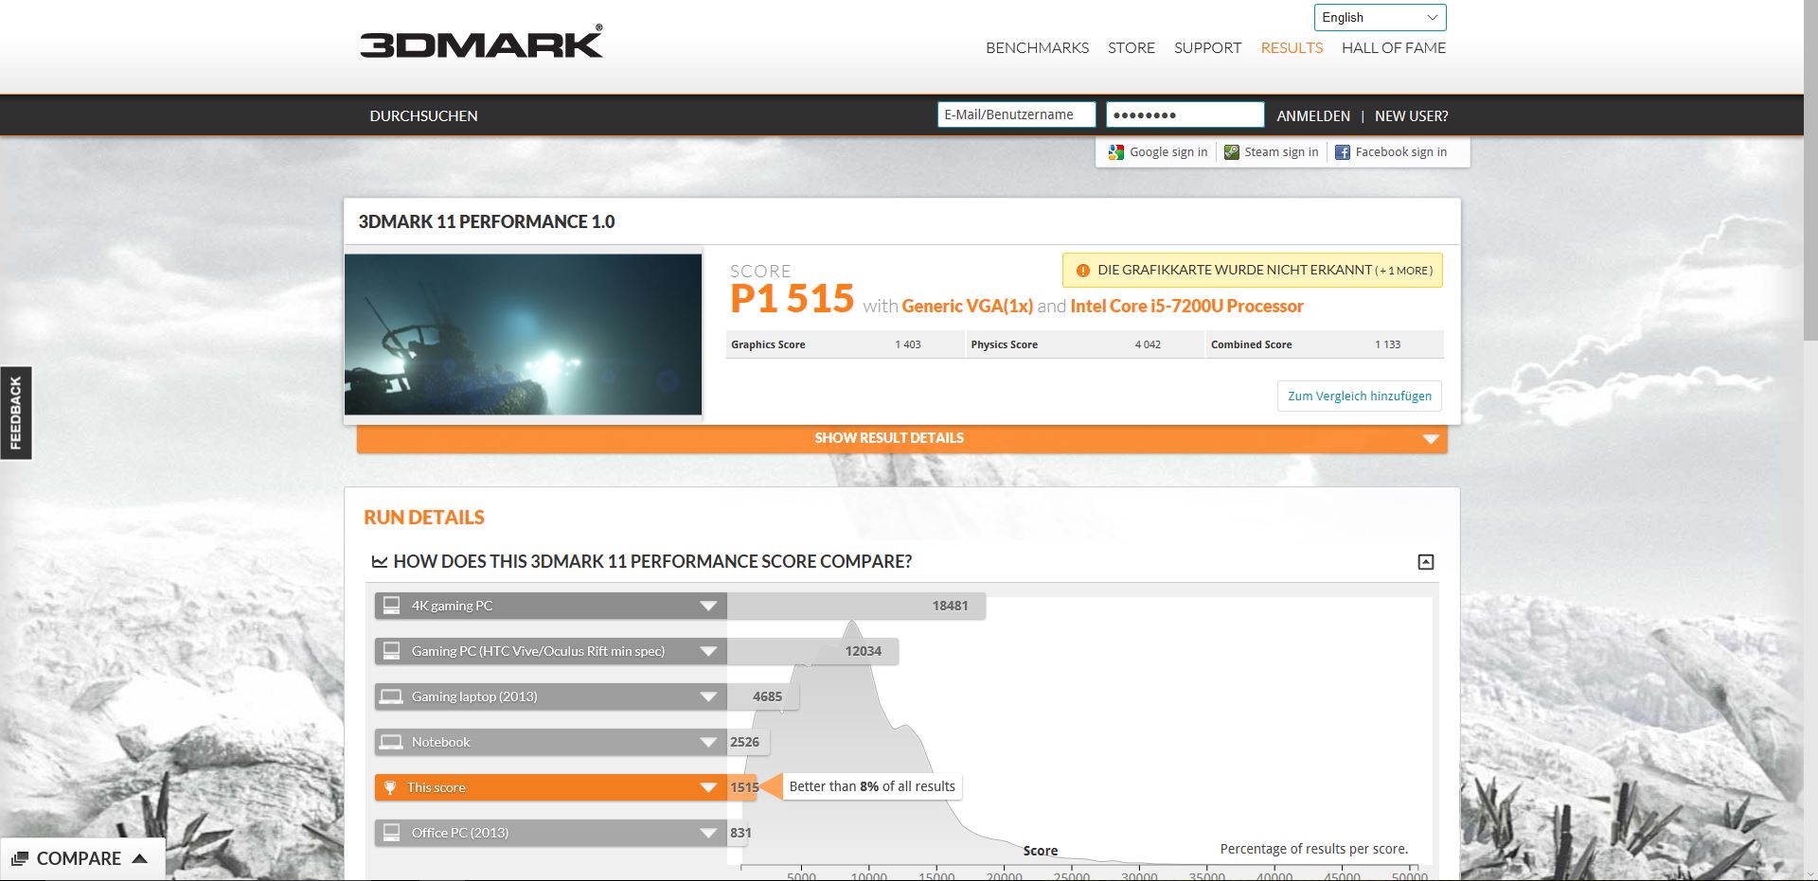Click the (+1 MORE) warning link
The image size is (1818, 881).
coord(1404,271)
